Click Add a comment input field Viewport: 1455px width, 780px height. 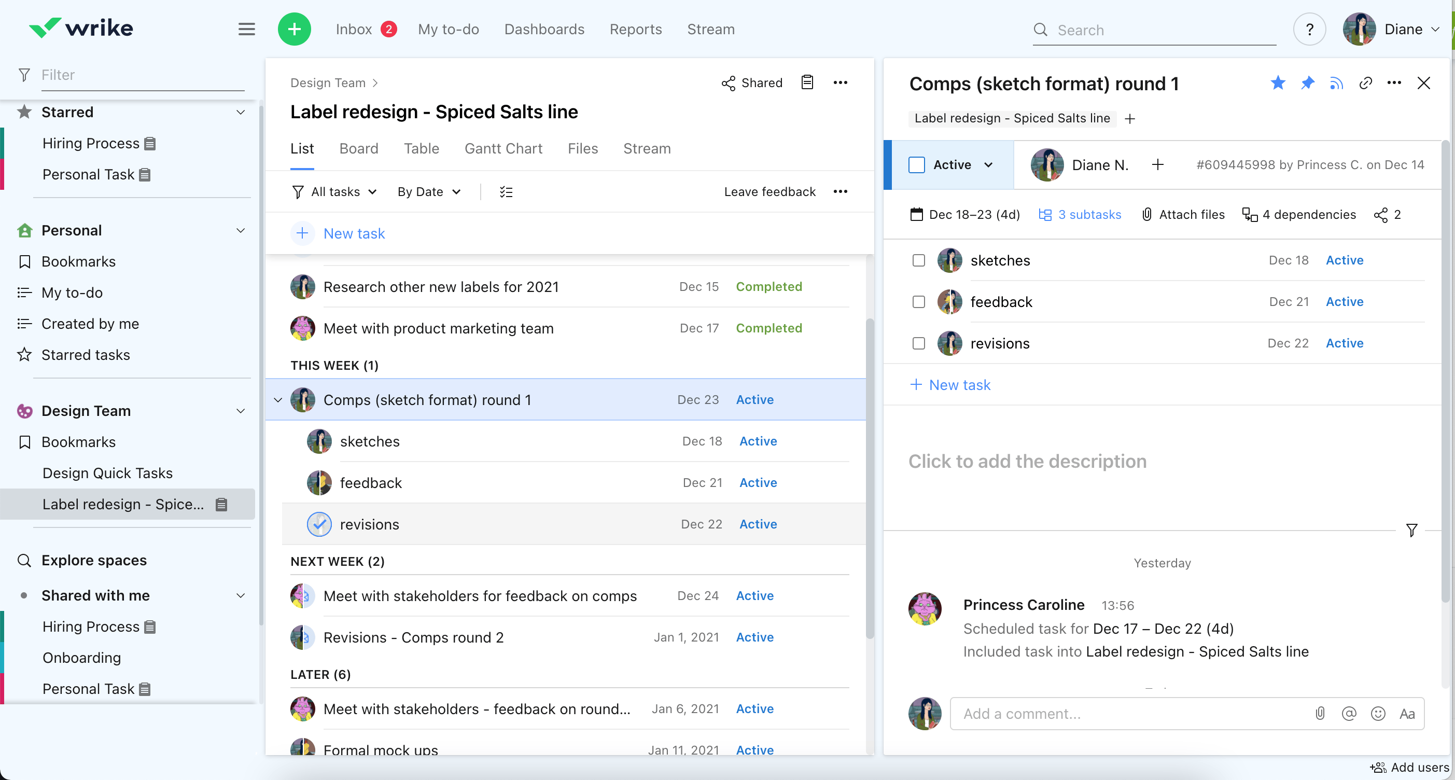point(1131,714)
